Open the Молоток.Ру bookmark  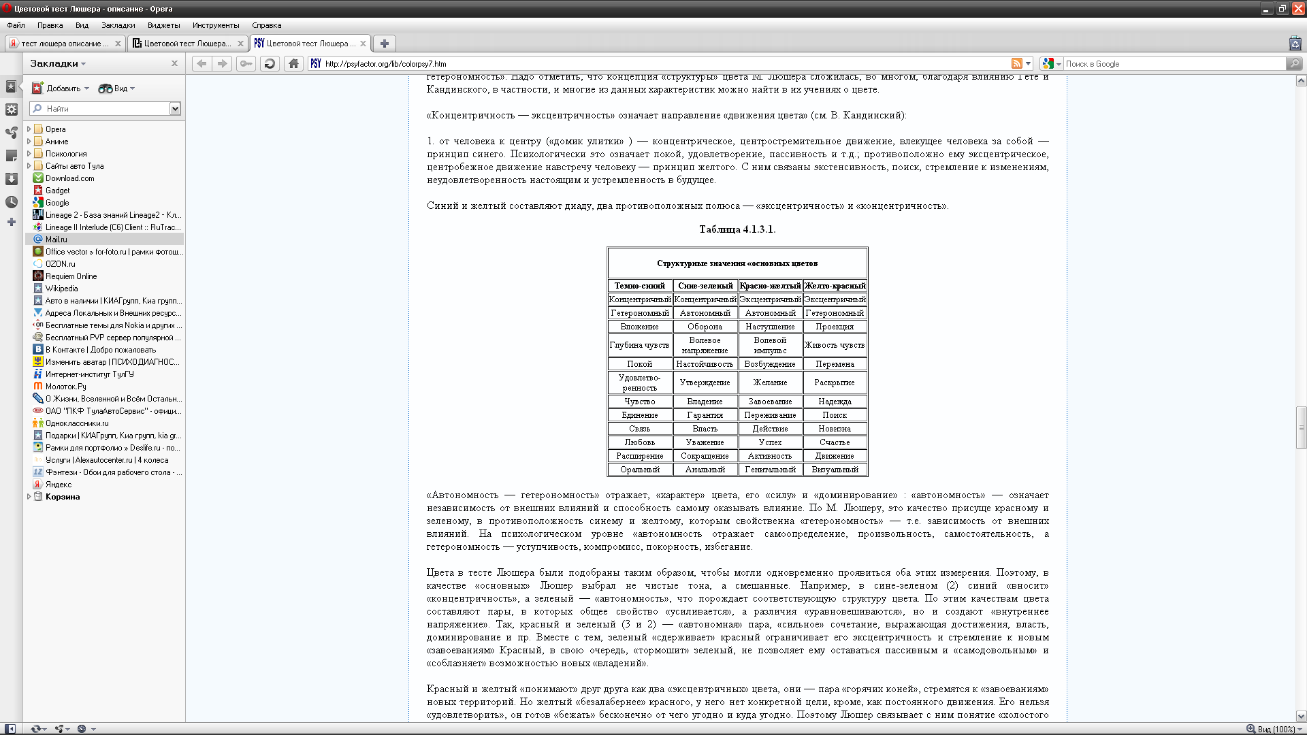65,387
